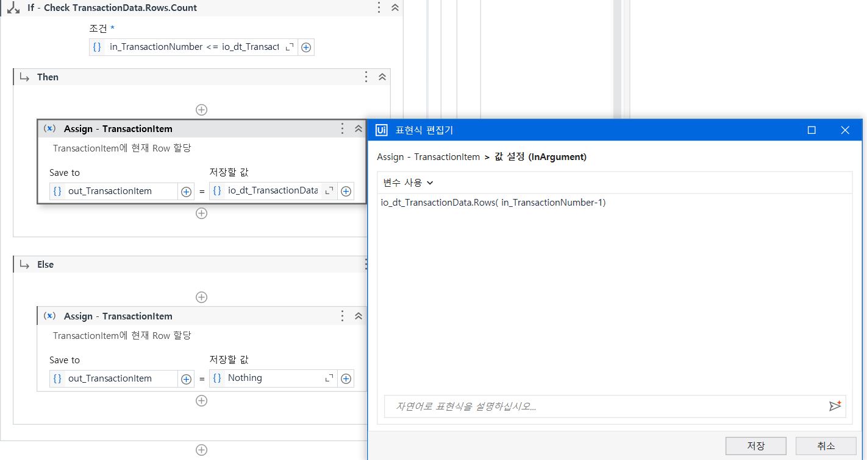
Task: Add an activity above the Then Assign
Action: pos(201,110)
